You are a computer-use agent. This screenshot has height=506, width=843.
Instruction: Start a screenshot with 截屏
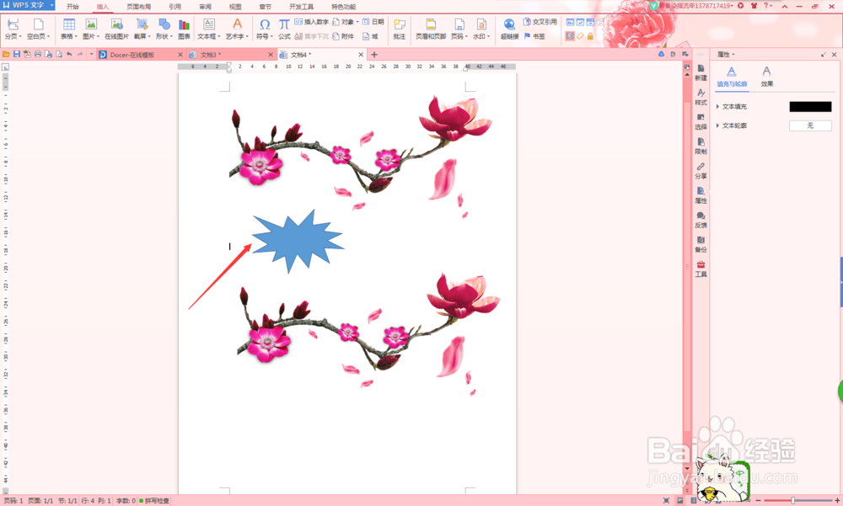click(x=142, y=29)
